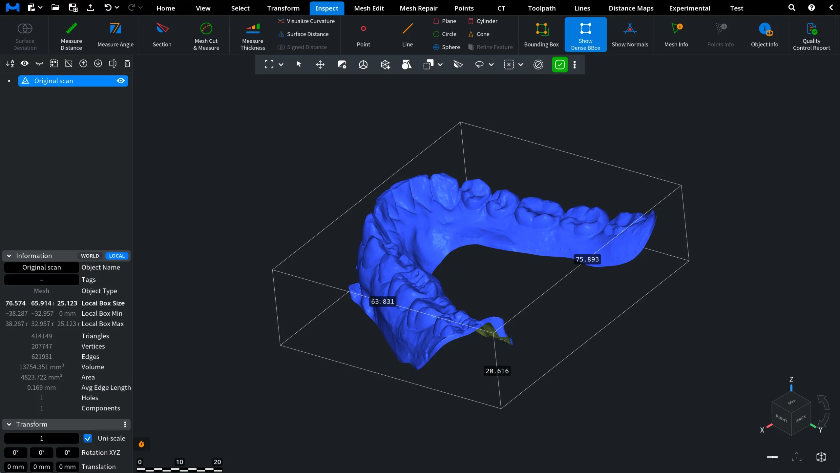Open the search magnifier
The height and width of the screenshot is (473, 840).
click(792, 8)
